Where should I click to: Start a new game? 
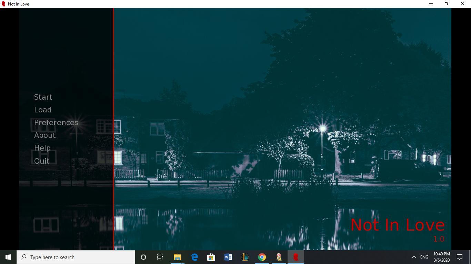[x=43, y=97]
